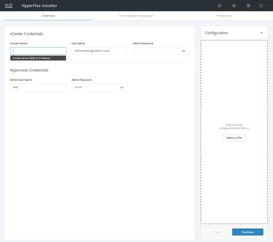This screenshot has height=242, width=273.
Task: Click the Cisco logo
Action: (9, 5)
